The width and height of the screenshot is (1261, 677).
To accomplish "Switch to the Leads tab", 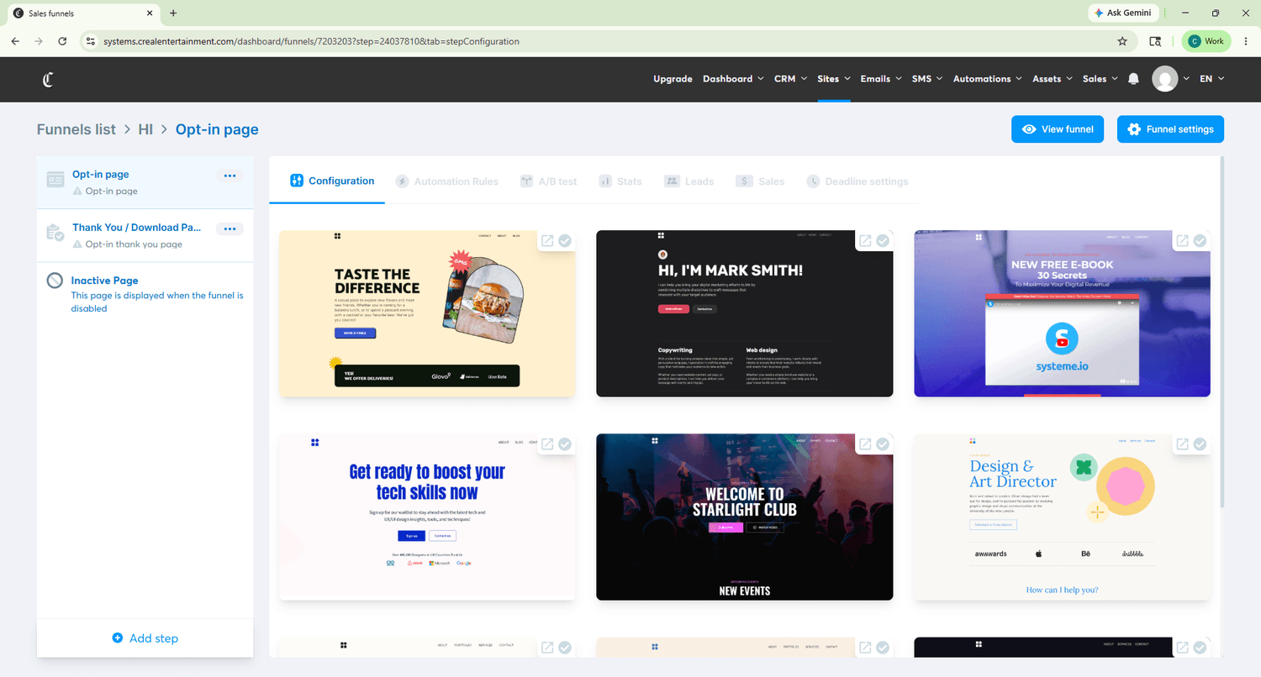I will coord(689,181).
